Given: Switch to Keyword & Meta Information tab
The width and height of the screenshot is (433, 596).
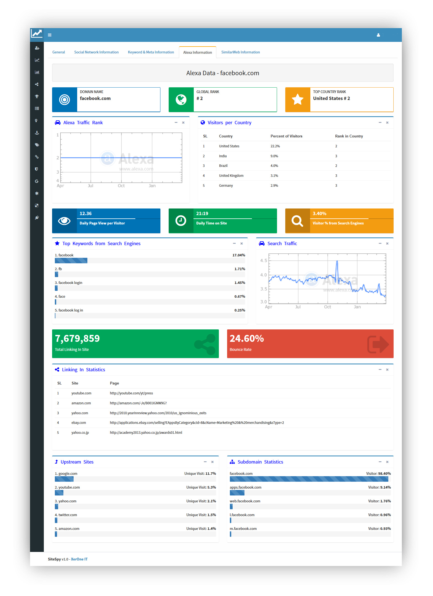Looking at the screenshot, I should [x=151, y=52].
